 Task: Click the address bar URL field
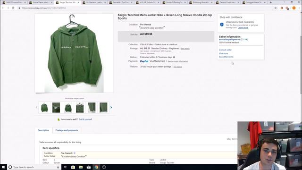[144, 8]
